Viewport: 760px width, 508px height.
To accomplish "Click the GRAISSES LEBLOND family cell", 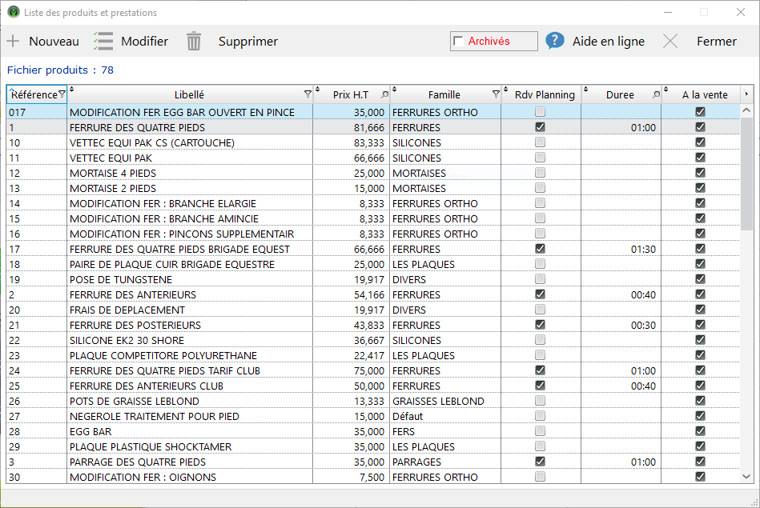I will (x=445, y=401).
